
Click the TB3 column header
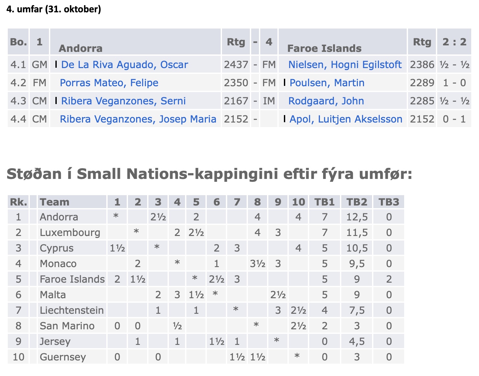point(389,202)
